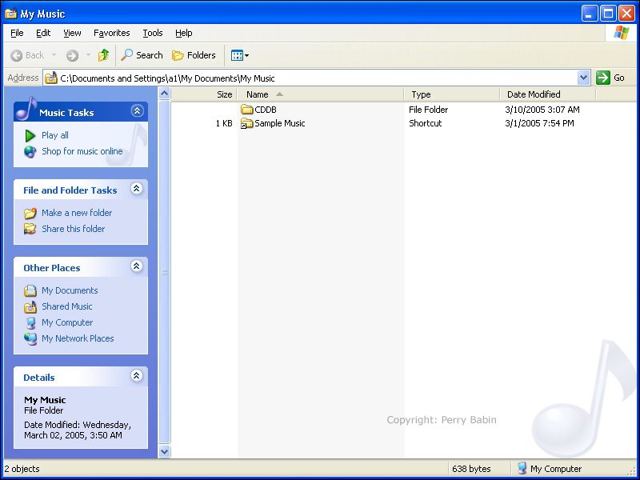640x480 pixels.
Task: Click the green Go arrow button
Action: pos(603,78)
